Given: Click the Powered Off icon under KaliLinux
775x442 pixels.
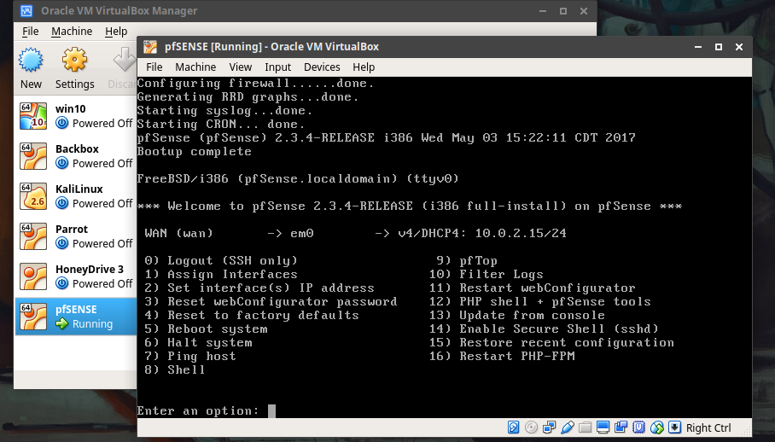Looking at the screenshot, I should 61,203.
